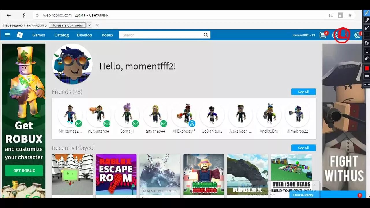The height and width of the screenshot is (208, 370).
Task: Open the Roblox hamburger navigation menu
Action: 8,35
